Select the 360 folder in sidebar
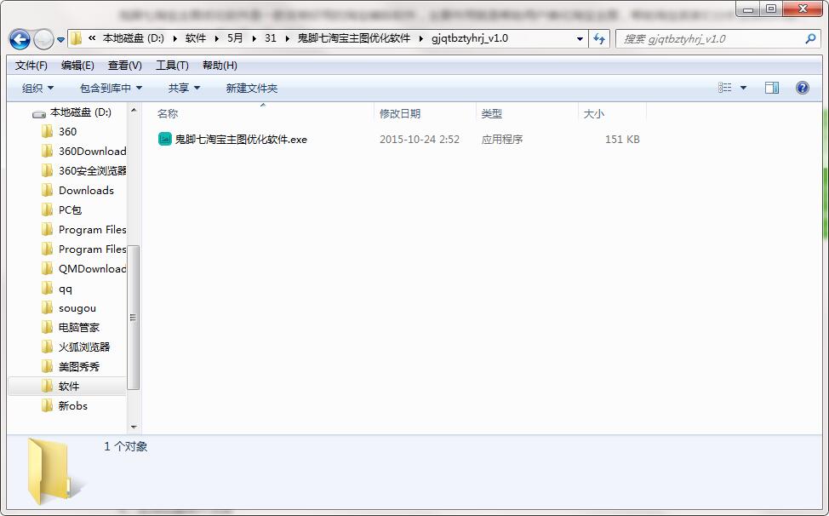 coord(68,132)
